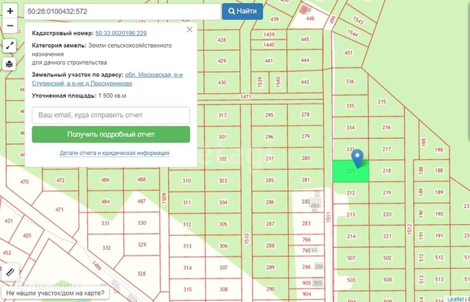Zoom in the map with plus button
The width and height of the screenshot is (470, 302).
pyautogui.click(x=10, y=11)
